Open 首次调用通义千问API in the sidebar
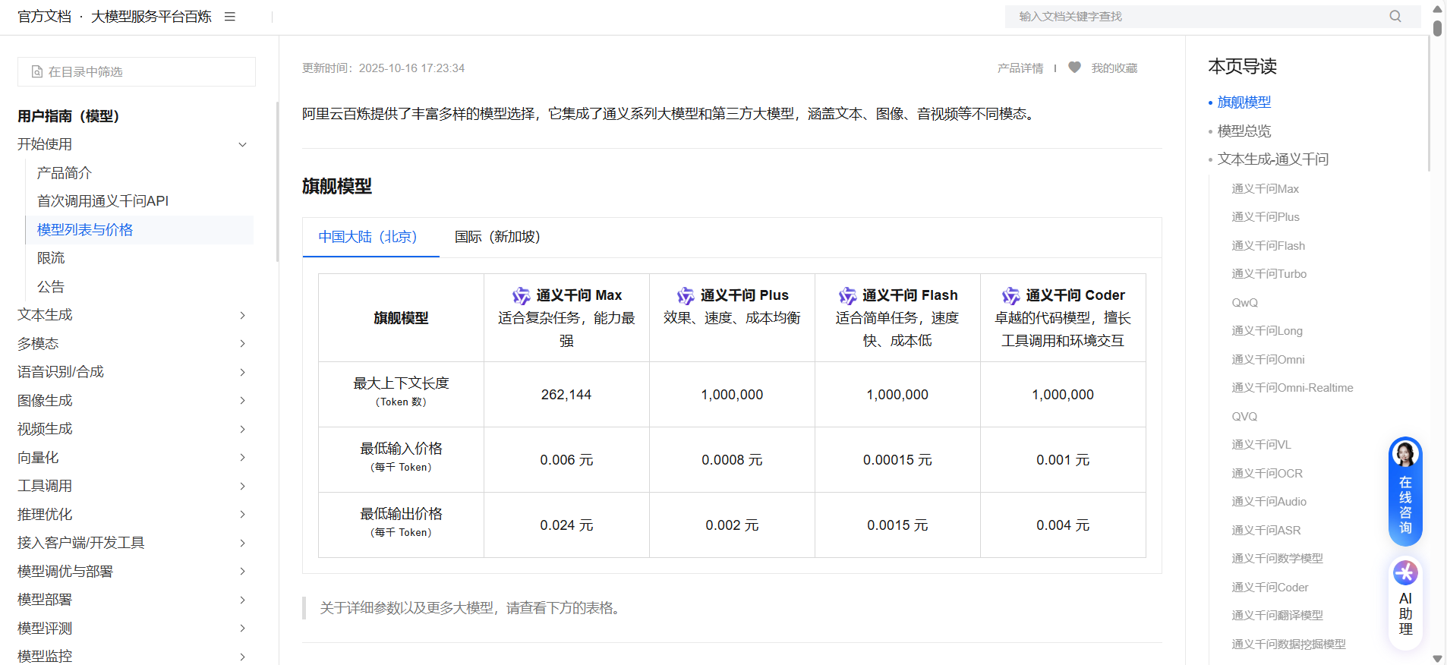 point(103,201)
